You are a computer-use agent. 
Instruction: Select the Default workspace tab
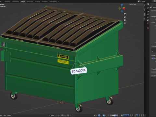click(x=23, y=2)
